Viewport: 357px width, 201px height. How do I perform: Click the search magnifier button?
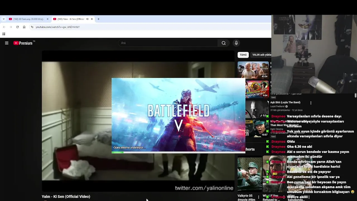(x=224, y=43)
